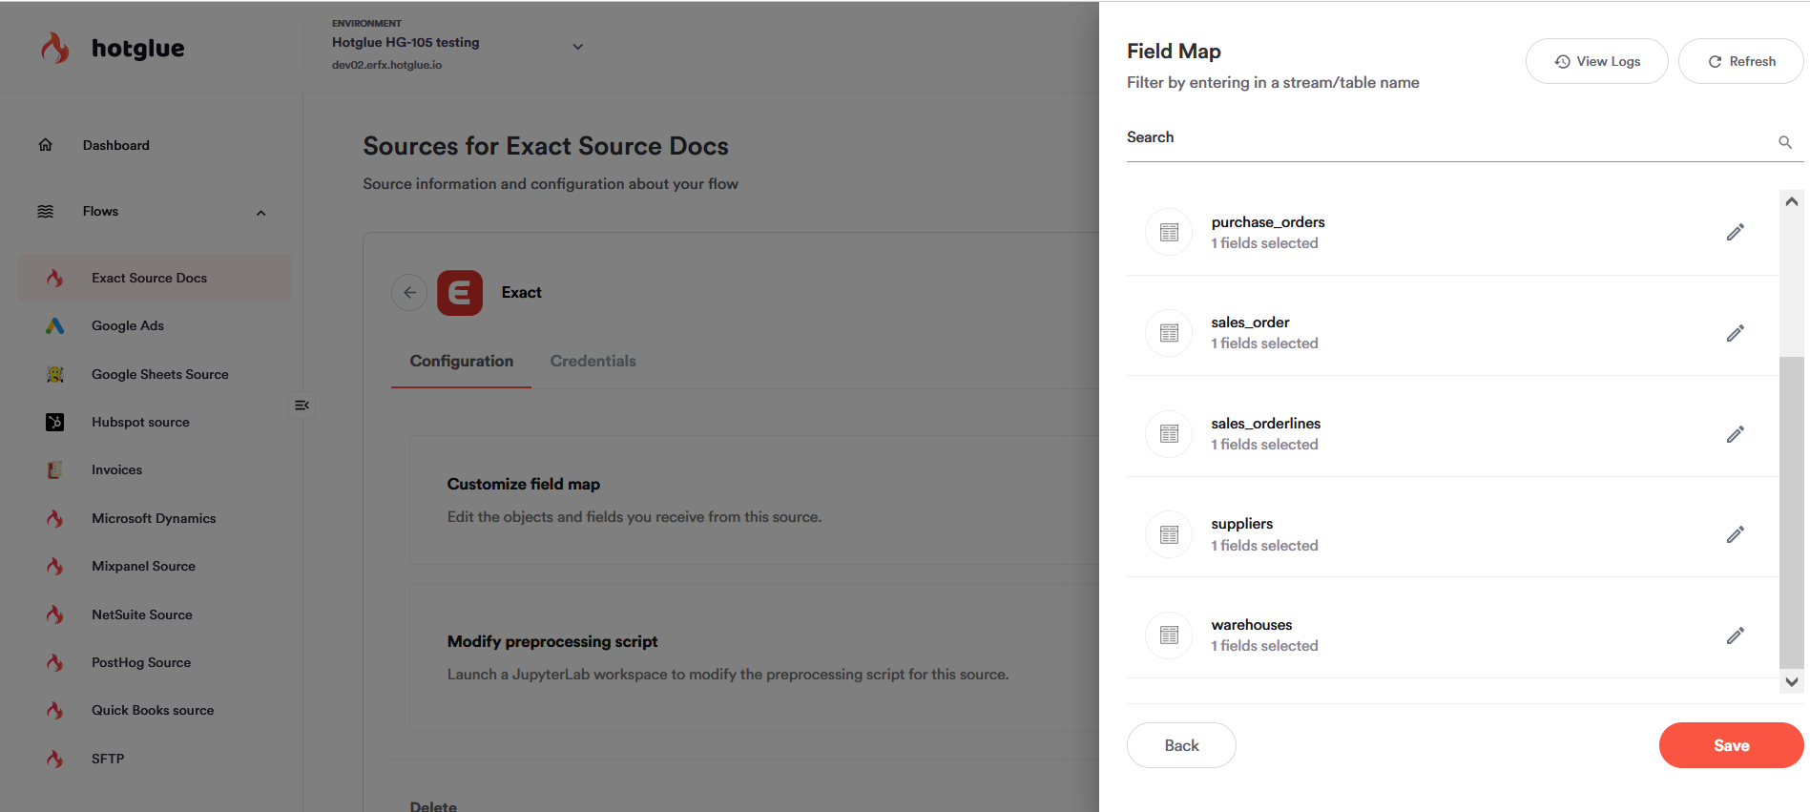Edit sales_order fields with the pencil icon
The width and height of the screenshot is (1810, 812).
point(1735,333)
